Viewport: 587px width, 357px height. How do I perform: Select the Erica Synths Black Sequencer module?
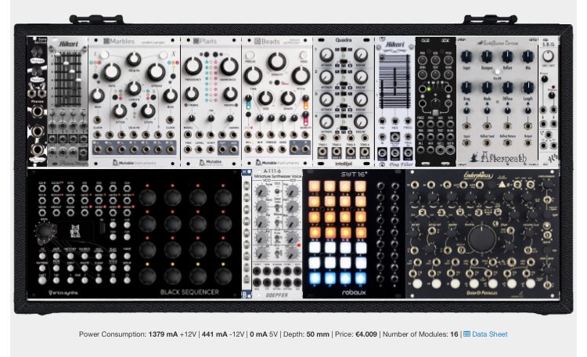coord(134,234)
